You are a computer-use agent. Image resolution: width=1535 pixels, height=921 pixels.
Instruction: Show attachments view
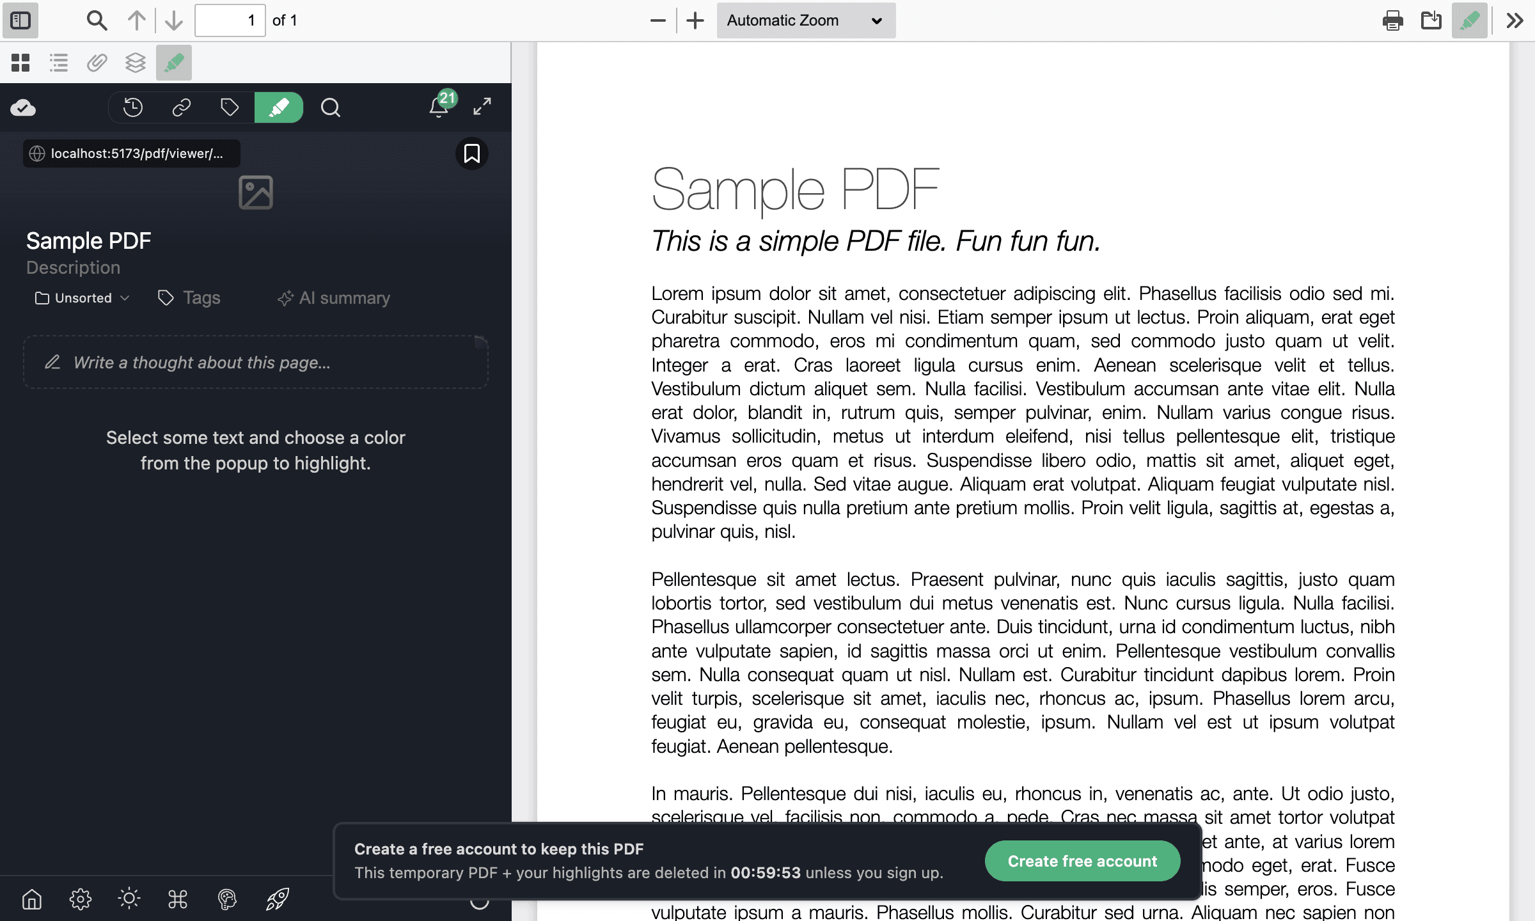pyautogui.click(x=97, y=63)
